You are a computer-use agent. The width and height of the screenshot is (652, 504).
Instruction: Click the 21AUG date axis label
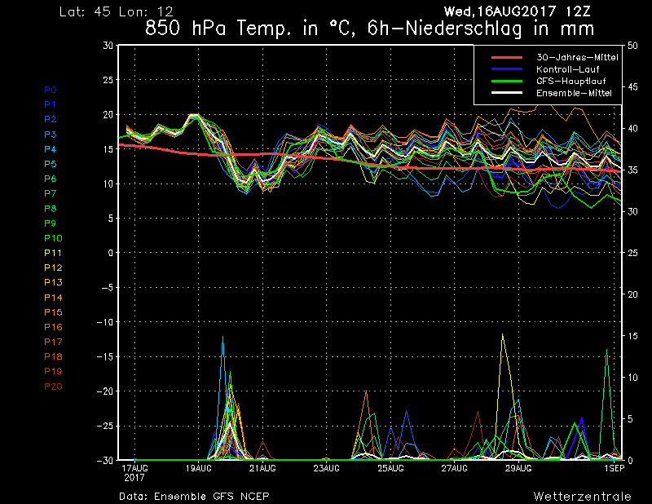pos(262,468)
